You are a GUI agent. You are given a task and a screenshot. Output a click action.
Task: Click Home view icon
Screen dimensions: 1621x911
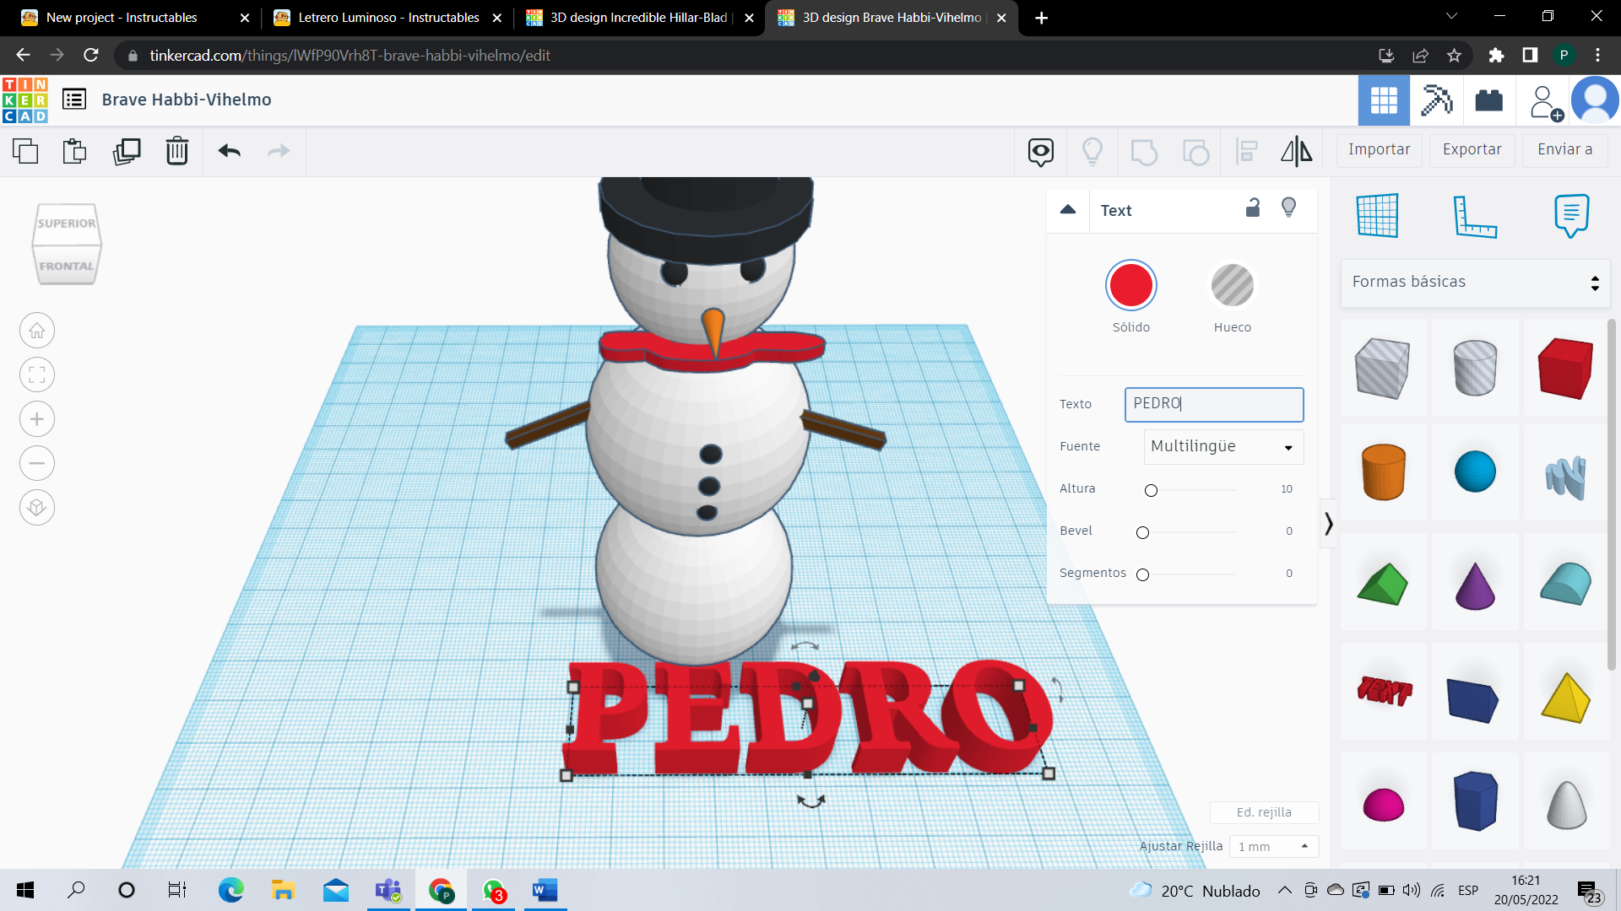pyautogui.click(x=37, y=331)
